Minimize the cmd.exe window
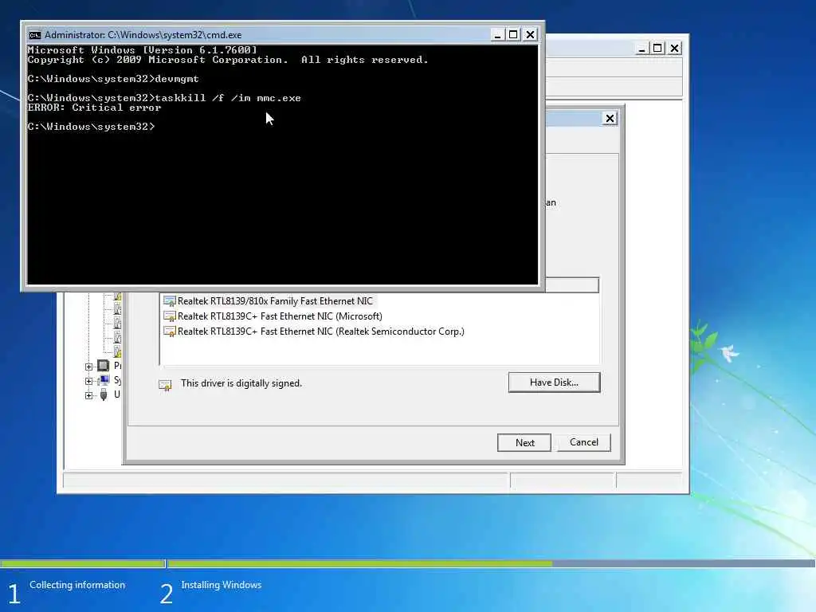Image resolution: width=816 pixels, height=612 pixels. click(x=497, y=35)
